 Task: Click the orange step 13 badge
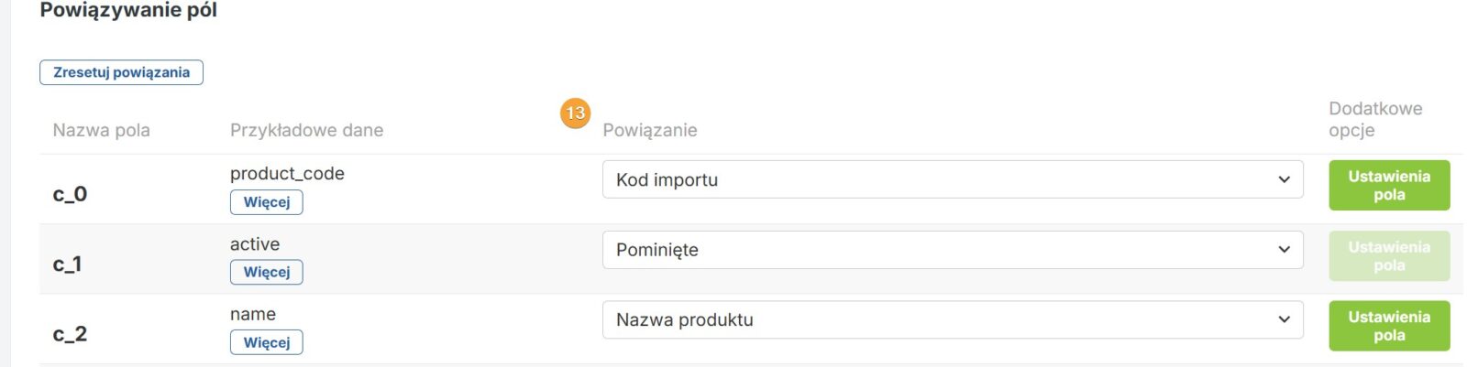pyautogui.click(x=575, y=113)
